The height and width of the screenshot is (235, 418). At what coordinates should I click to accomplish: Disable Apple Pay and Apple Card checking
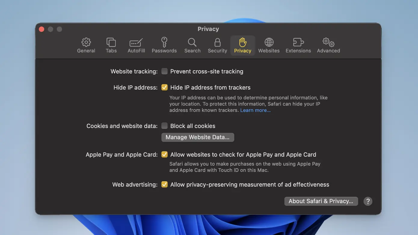click(x=164, y=154)
